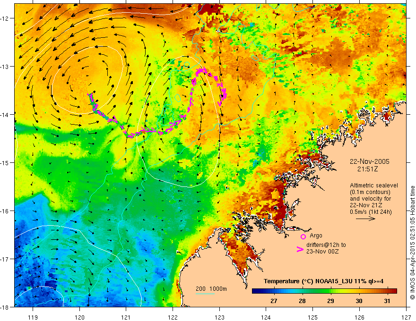Click the colour bar tick label 31
This screenshot has width=416, height=321.
tap(387, 301)
